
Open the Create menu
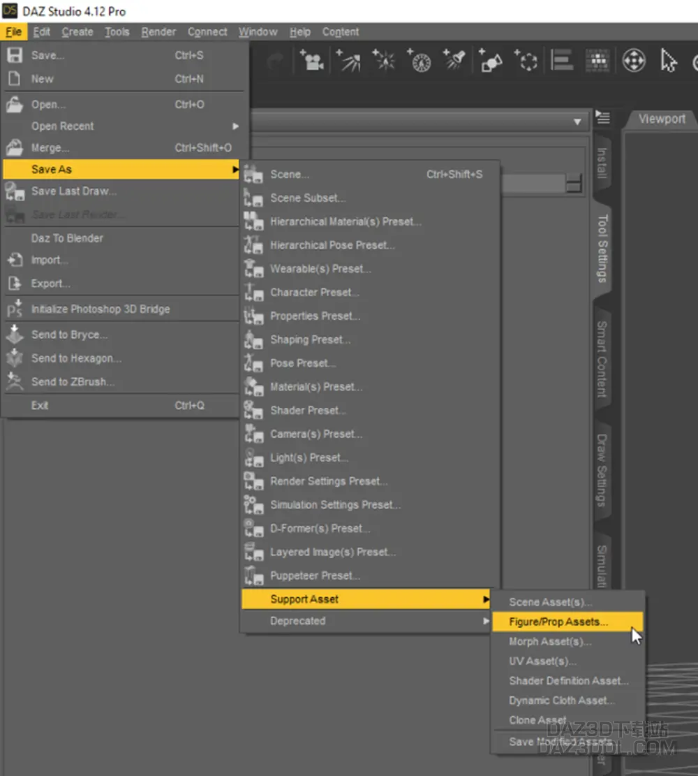click(77, 31)
